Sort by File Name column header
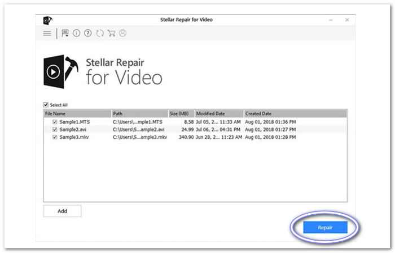The image size is (395, 253). coord(77,114)
